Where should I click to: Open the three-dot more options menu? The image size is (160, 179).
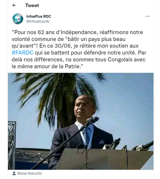[147, 16]
